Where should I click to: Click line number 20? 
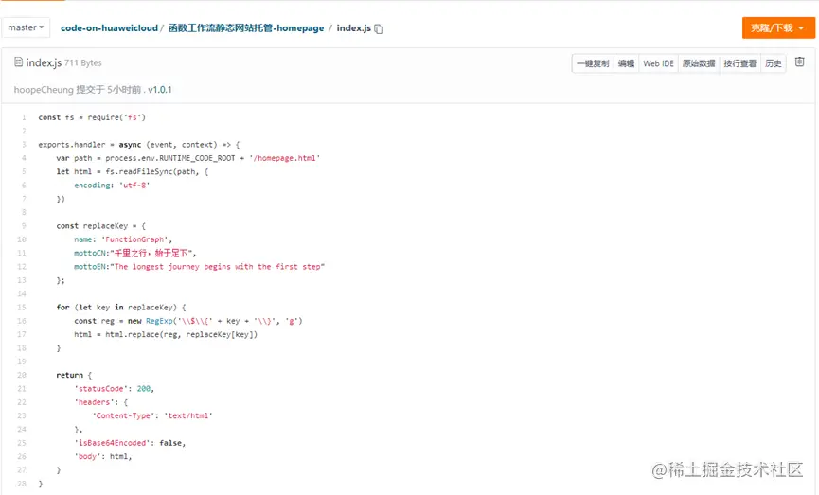click(x=22, y=376)
